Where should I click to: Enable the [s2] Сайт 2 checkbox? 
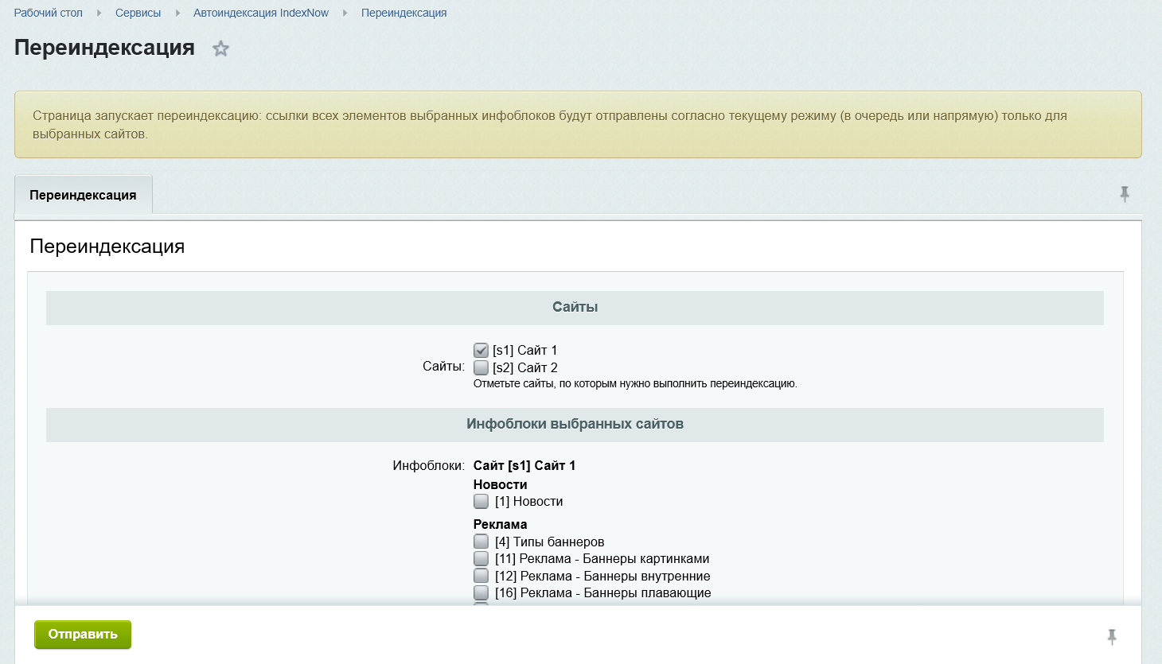click(x=481, y=367)
